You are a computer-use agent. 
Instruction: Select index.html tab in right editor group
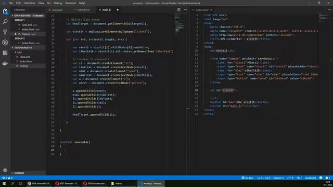point(202,10)
